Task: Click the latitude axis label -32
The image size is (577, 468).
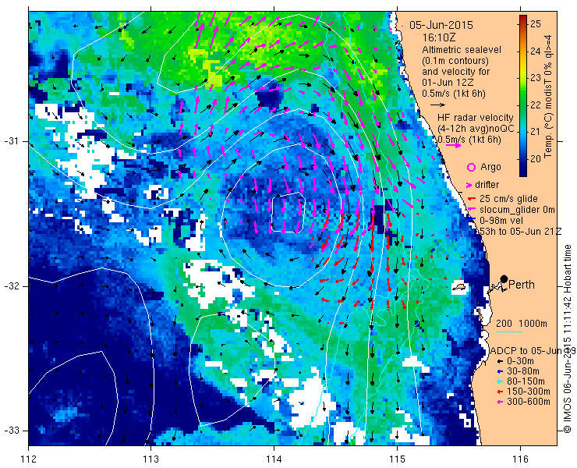Action: pyautogui.click(x=11, y=286)
